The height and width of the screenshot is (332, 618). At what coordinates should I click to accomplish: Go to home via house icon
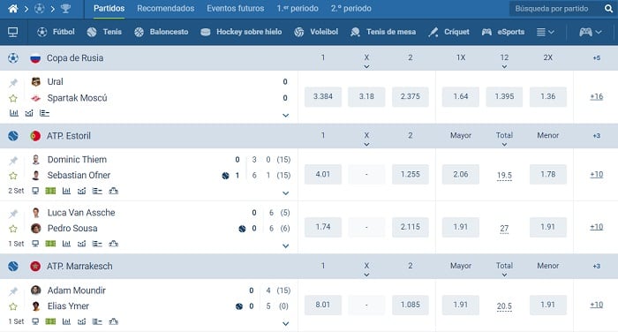pos(13,8)
